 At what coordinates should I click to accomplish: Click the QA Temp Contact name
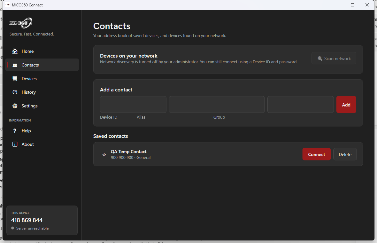[x=129, y=152]
